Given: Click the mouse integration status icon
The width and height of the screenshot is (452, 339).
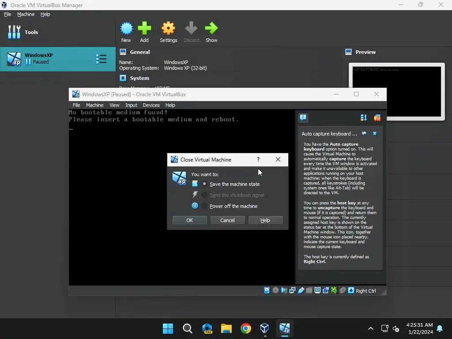Looking at the screenshot, I should coord(343,290).
